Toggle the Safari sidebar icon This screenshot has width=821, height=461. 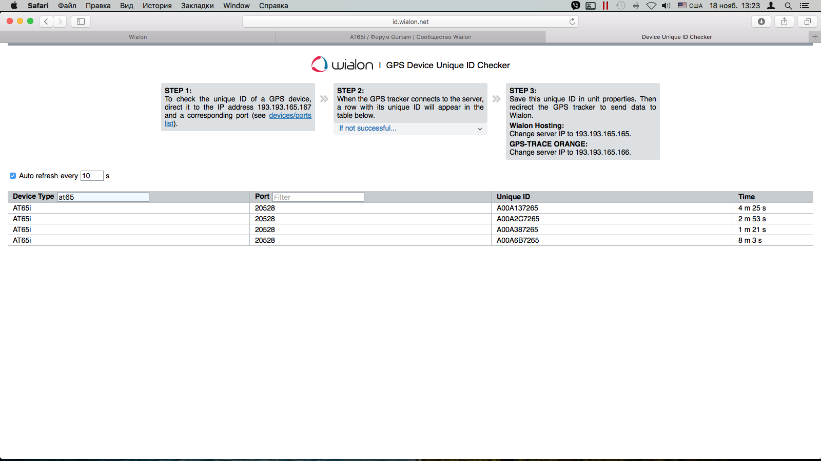81,22
